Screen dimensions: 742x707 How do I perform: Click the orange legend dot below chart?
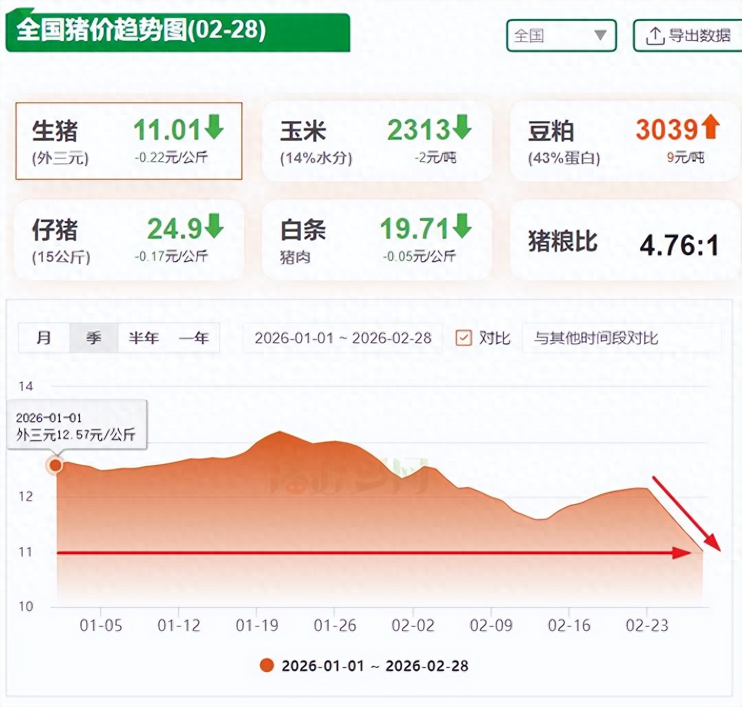coord(267,665)
